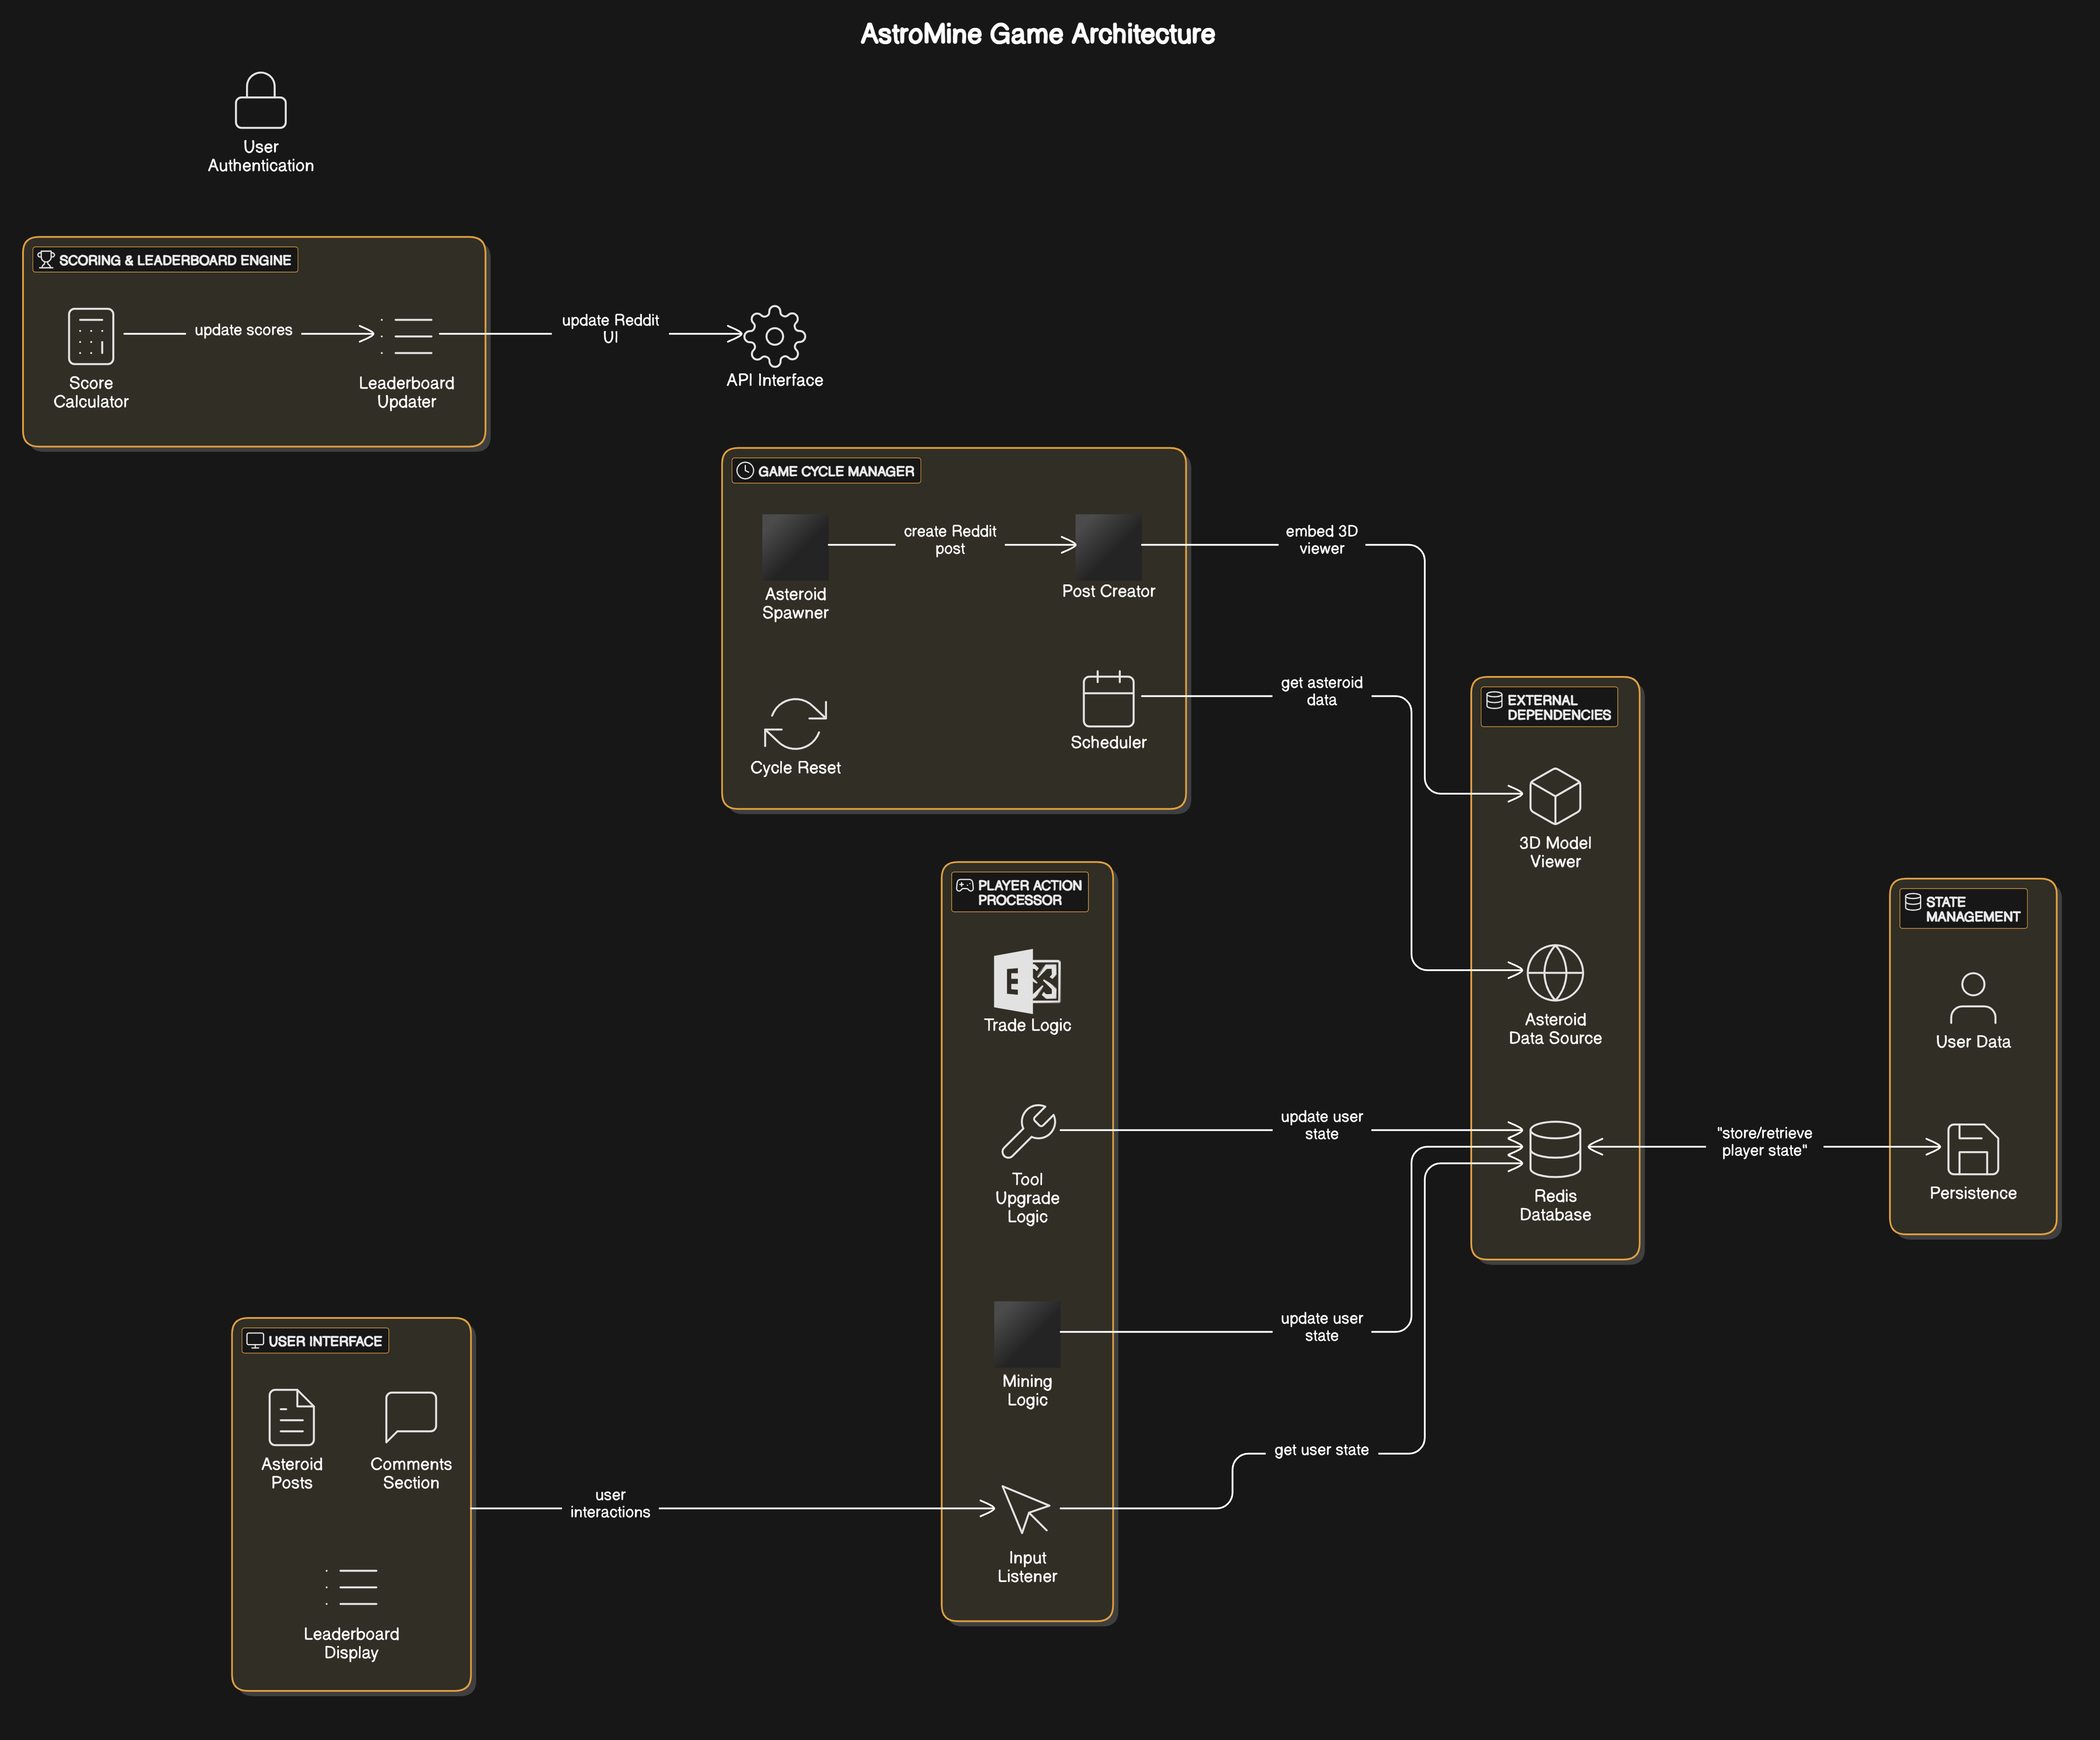Select the User Data person icon
Image resolution: width=2100 pixels, height=1740 pixels.
[x=1972, y=998]
